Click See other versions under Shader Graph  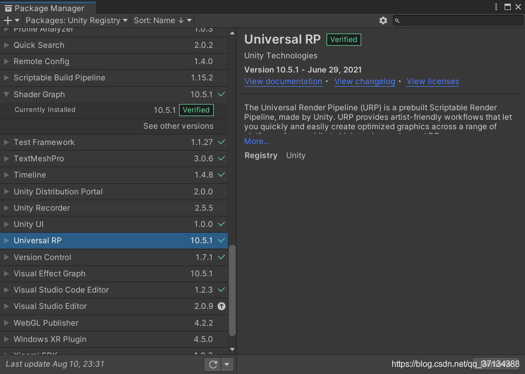point(178,126)
